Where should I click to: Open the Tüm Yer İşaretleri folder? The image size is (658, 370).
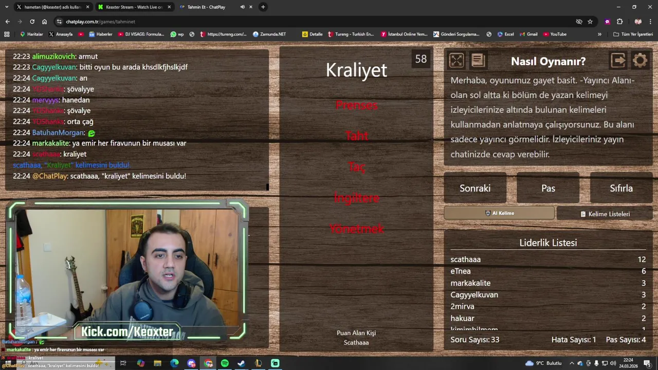click(633, 34)
